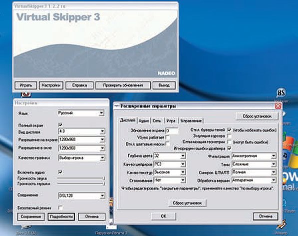Switch to the Дисплей tab
This screenshot has height=236, width=298.
[128, 120]
